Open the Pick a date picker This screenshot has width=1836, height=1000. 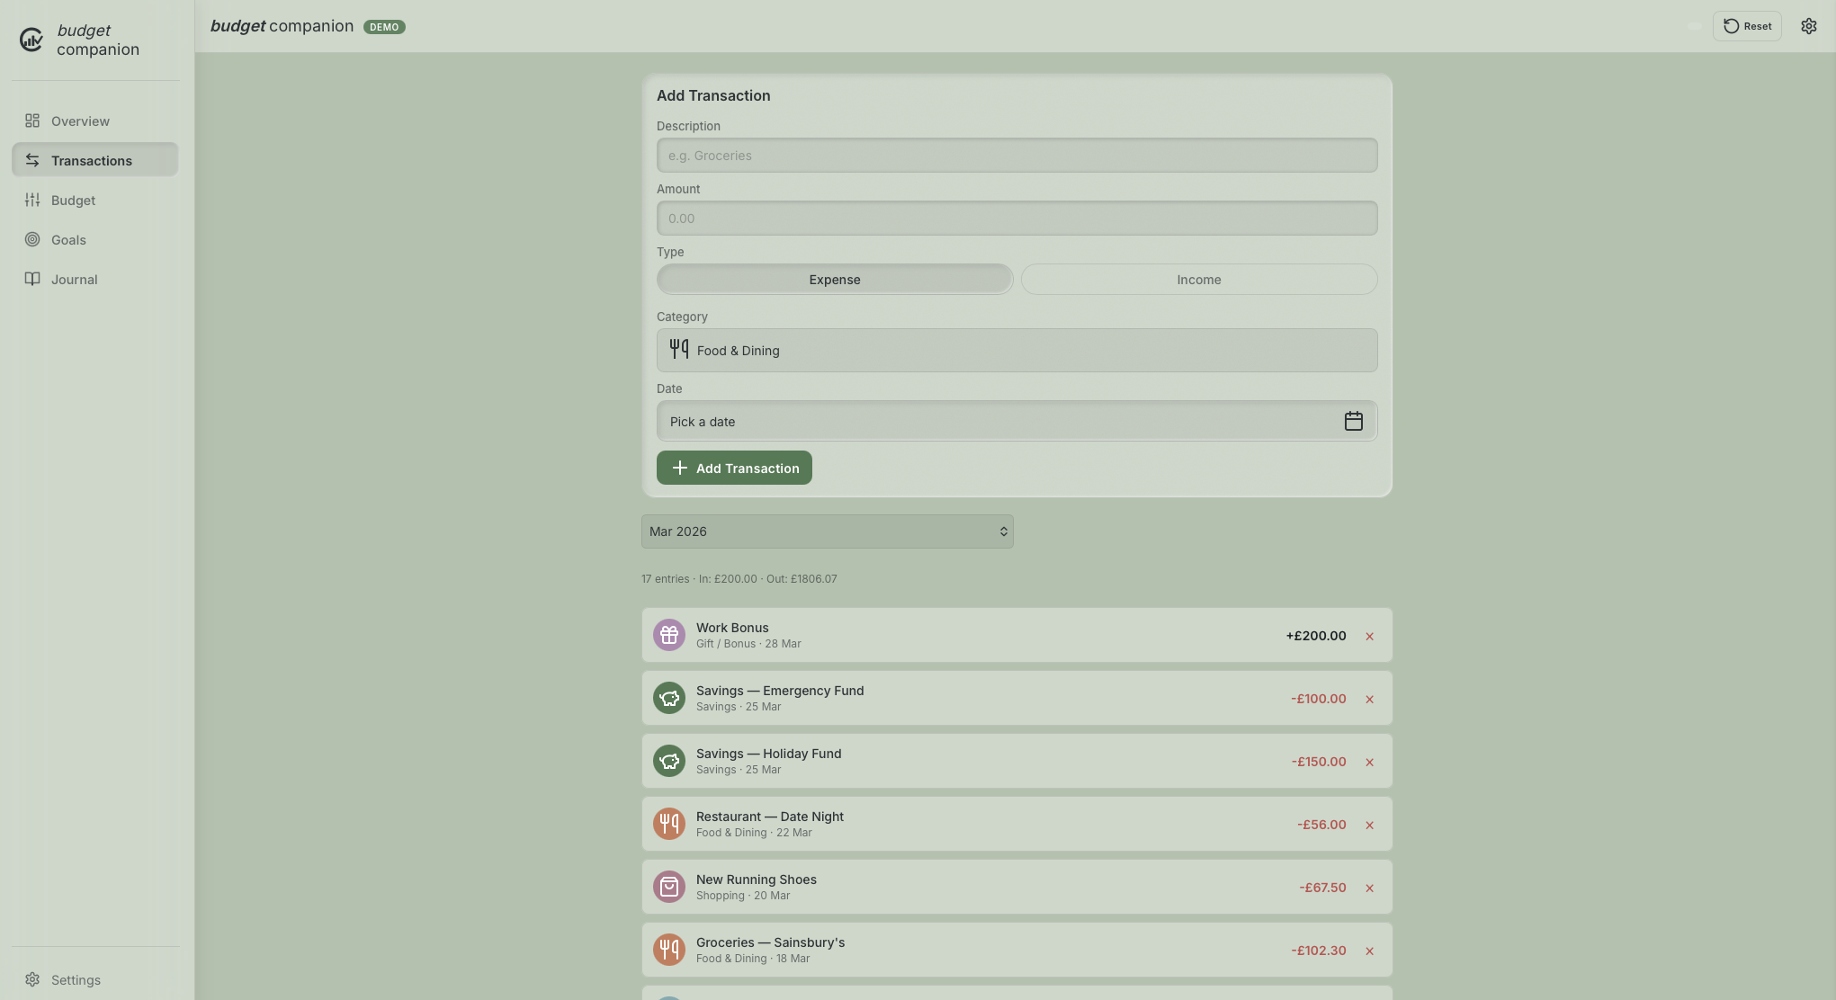click(999, 422)
